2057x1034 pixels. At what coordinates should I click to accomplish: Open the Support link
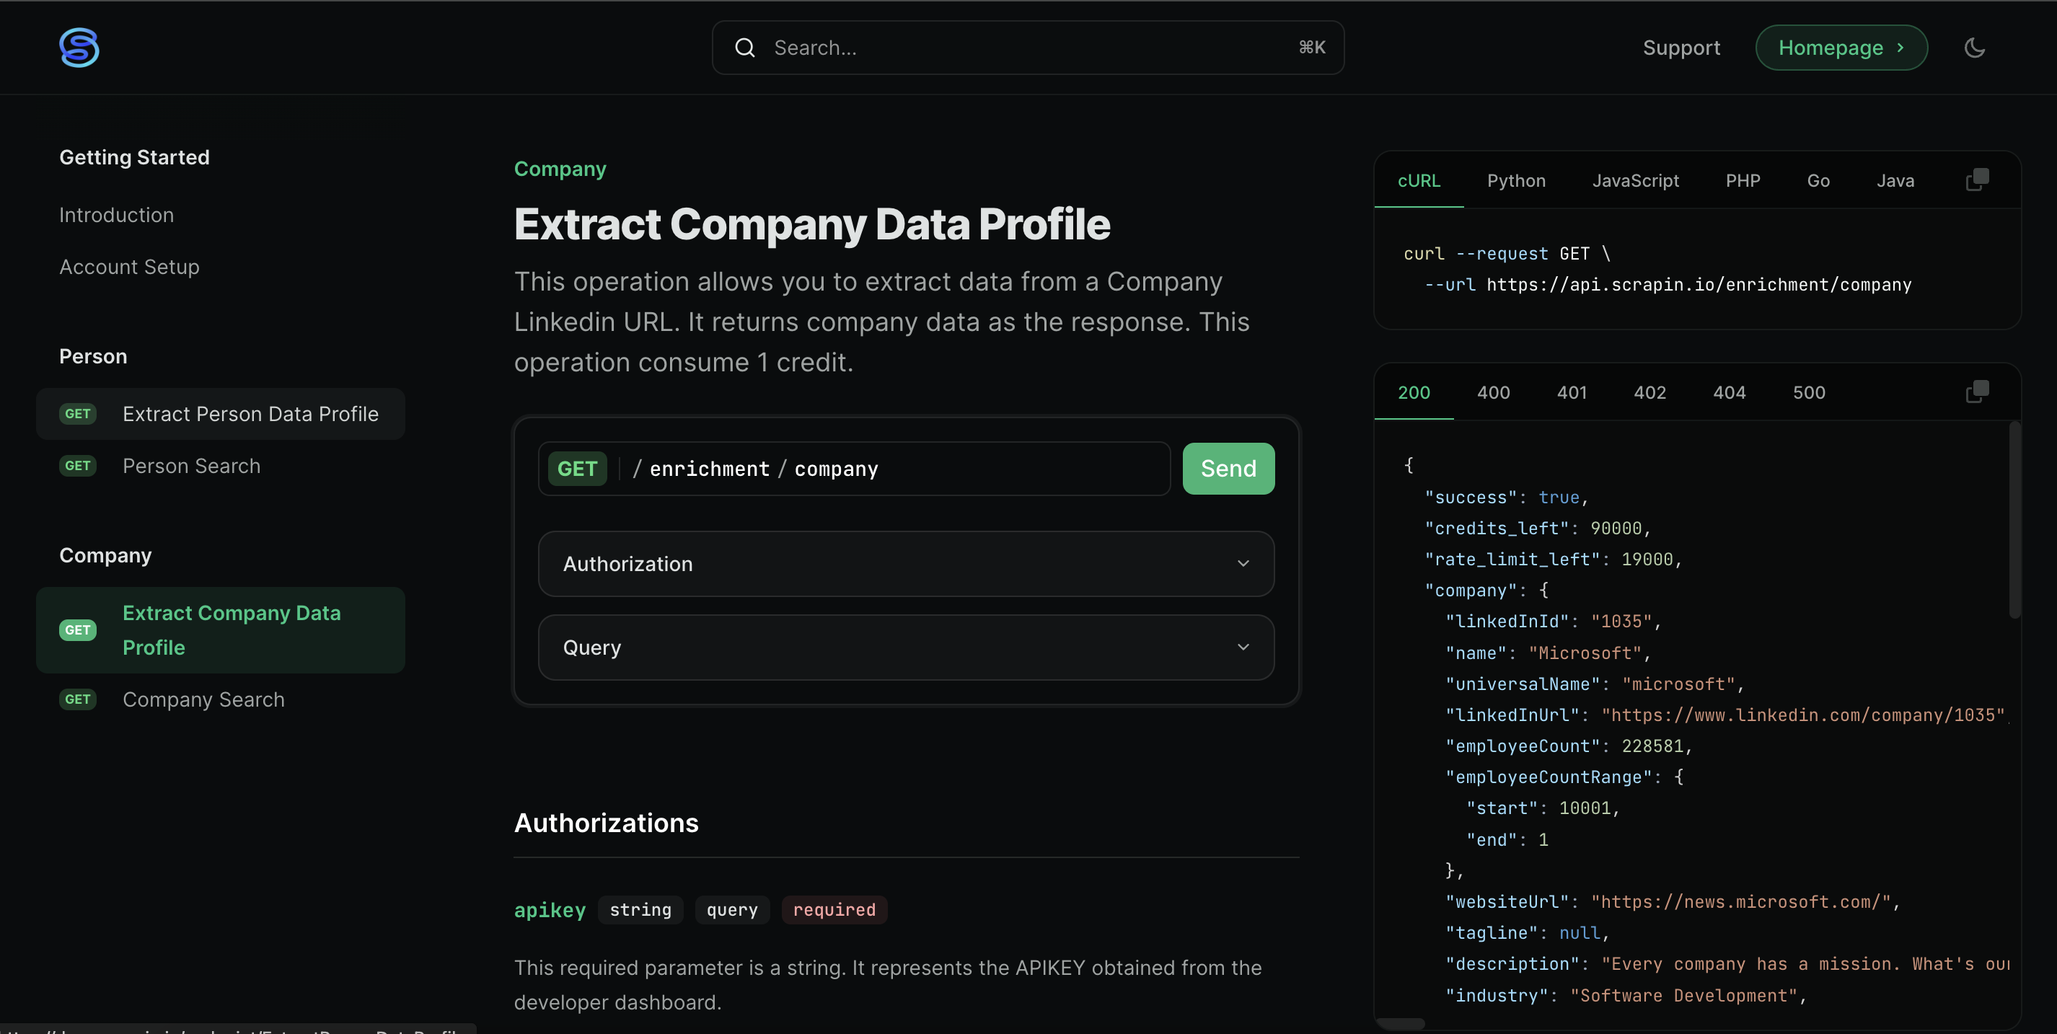pos(1682,48)
